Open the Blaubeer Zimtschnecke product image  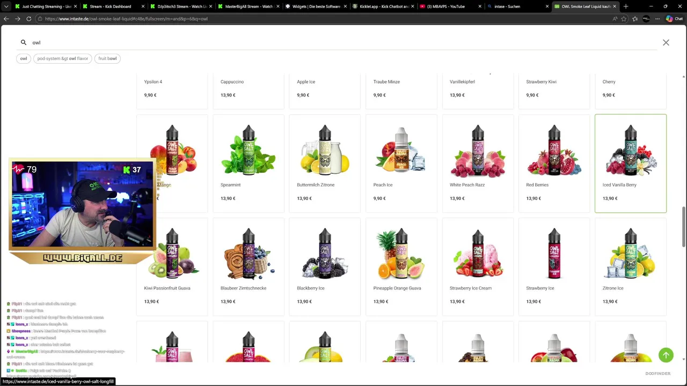[x=249, y=254]
